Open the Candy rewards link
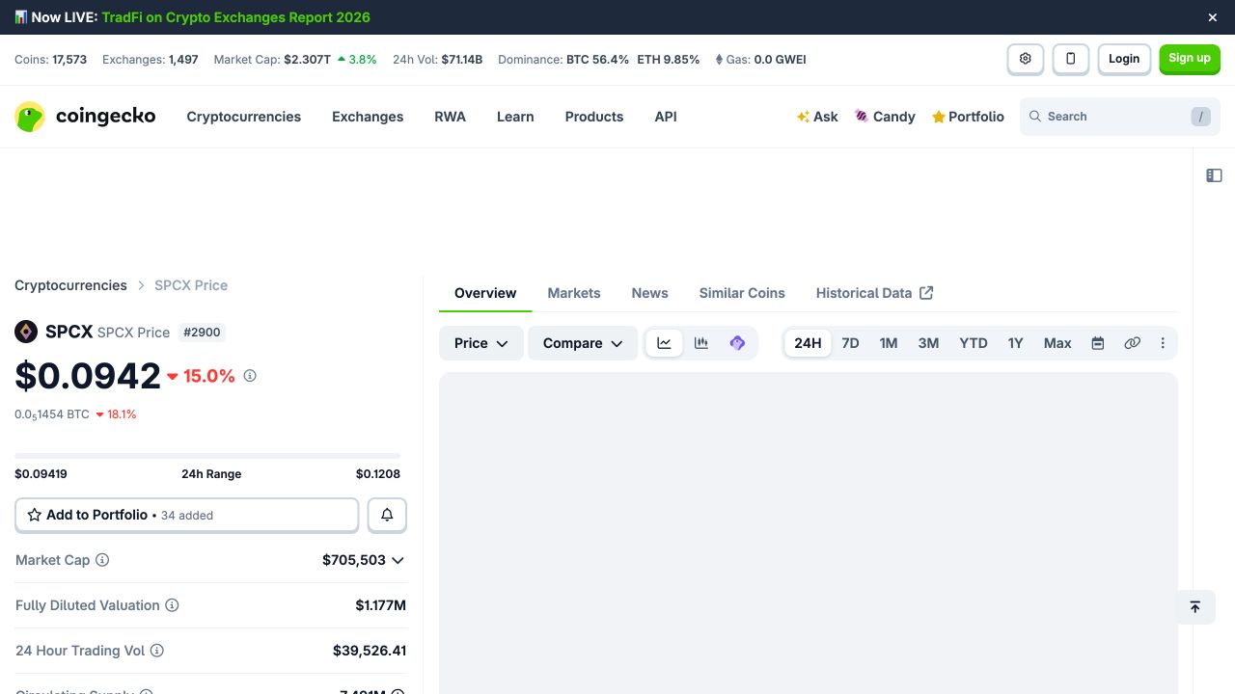Viewport: 1235px width, 694px height. (885, 117)
